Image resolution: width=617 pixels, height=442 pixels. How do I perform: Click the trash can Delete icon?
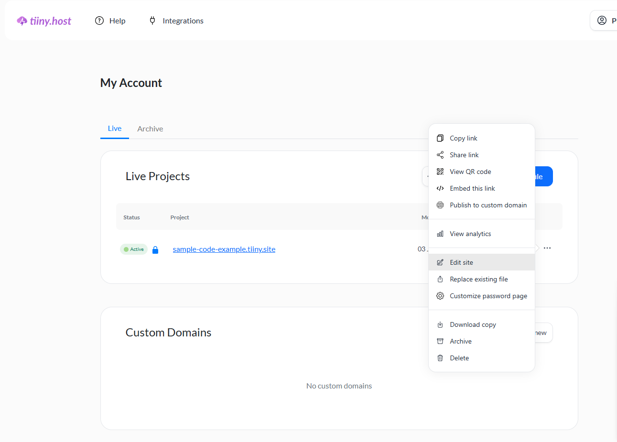(440, 358)
